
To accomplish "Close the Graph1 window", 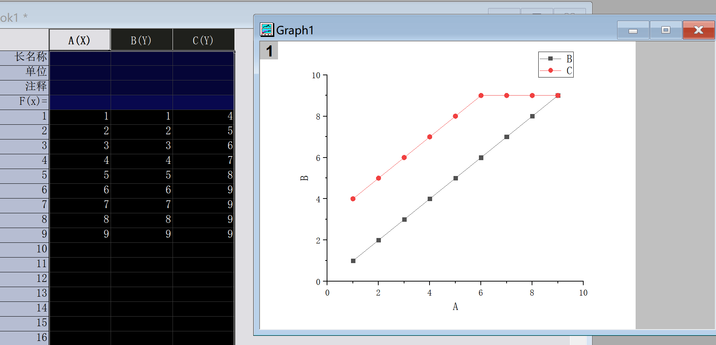I will pyautogui.click(x=699, y=30).
